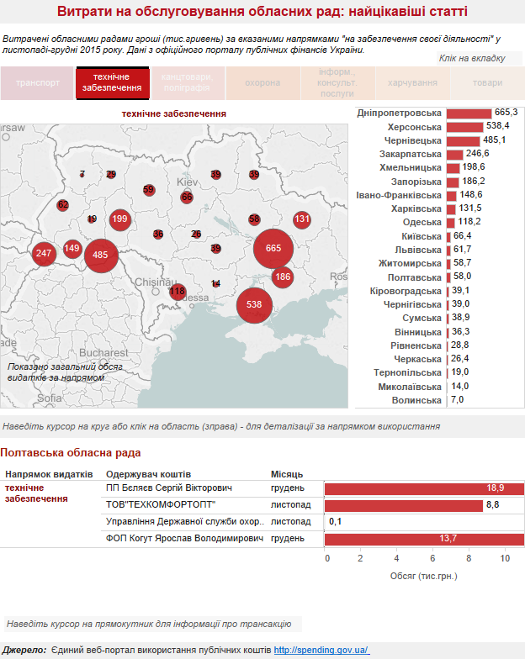Image resolution: width=525 pixels, height=659 pixels.
Task: Click the 13,7 bar for ФОП Когут
Action: [x=424, y=539]
